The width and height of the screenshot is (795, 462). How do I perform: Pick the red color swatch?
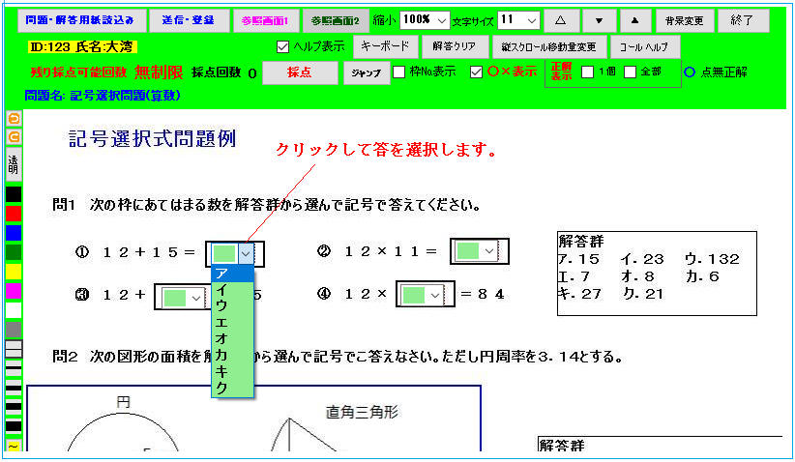pos(14,214)
